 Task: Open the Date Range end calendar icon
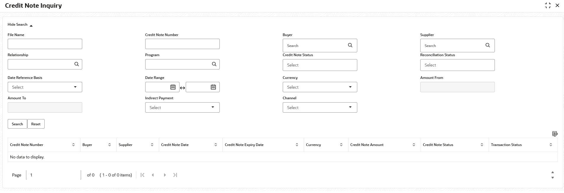(x=213, y=87)
